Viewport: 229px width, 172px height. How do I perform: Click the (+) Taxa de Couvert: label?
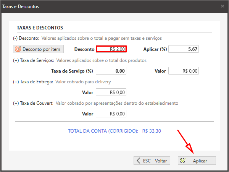(x=33, y=103)
